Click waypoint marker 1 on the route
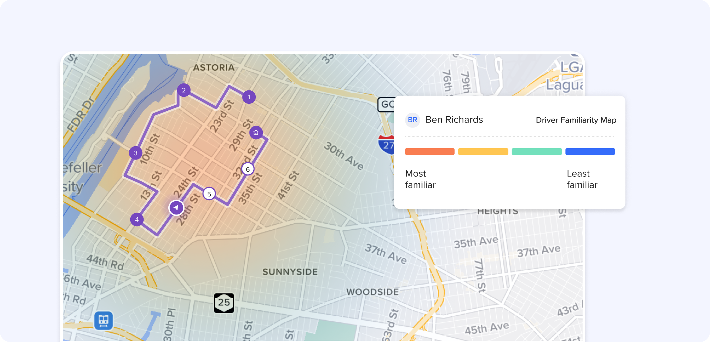The width and height of the screenshot is (710, 342). click(249, 97)
